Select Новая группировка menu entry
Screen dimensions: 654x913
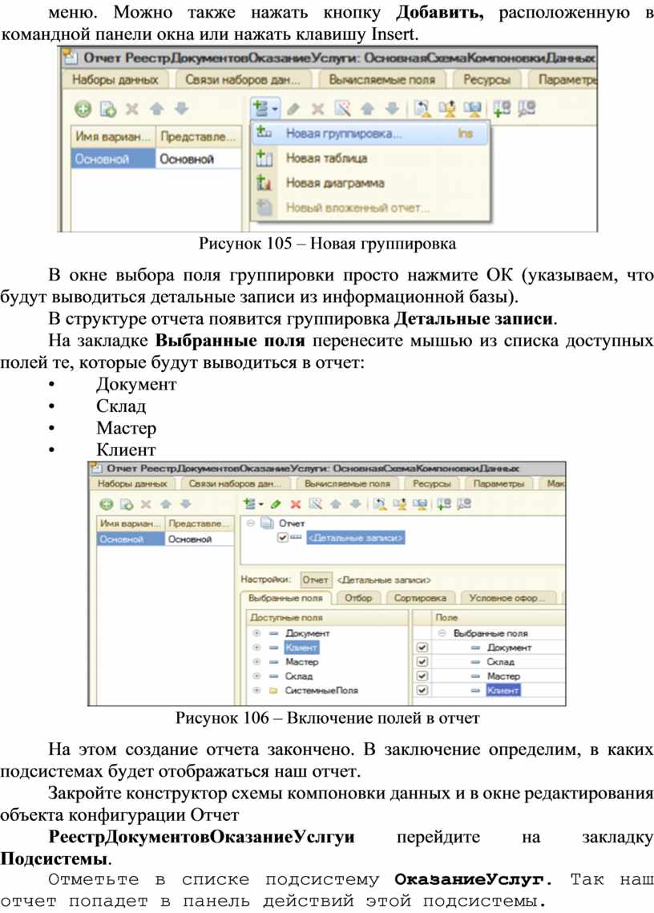370,133
